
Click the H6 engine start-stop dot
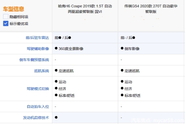pos(56,117)
